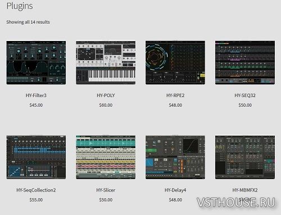Click the HY-Slicer title link
Screen dimensions: 281x215
106,190
